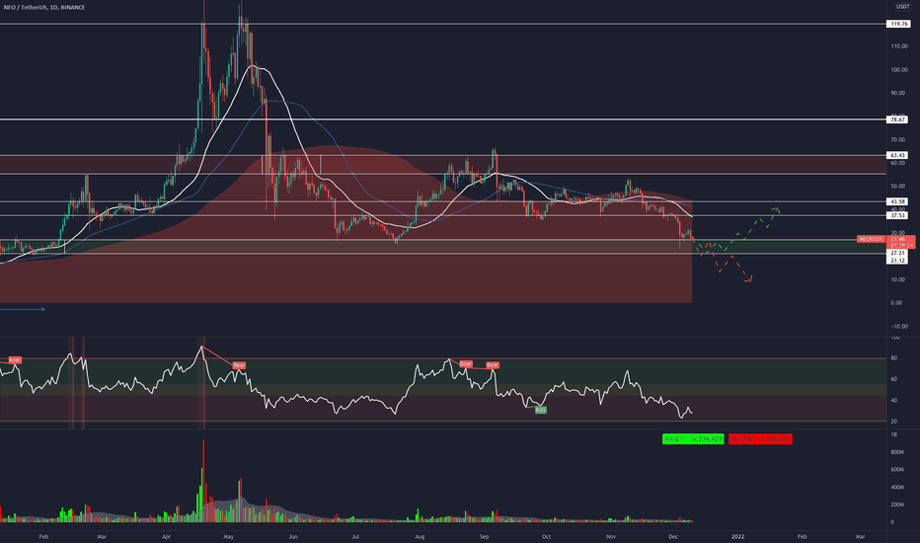Click the red Vol USD label
This screenshot has width=920, height=543.
(x=760, y=438)
